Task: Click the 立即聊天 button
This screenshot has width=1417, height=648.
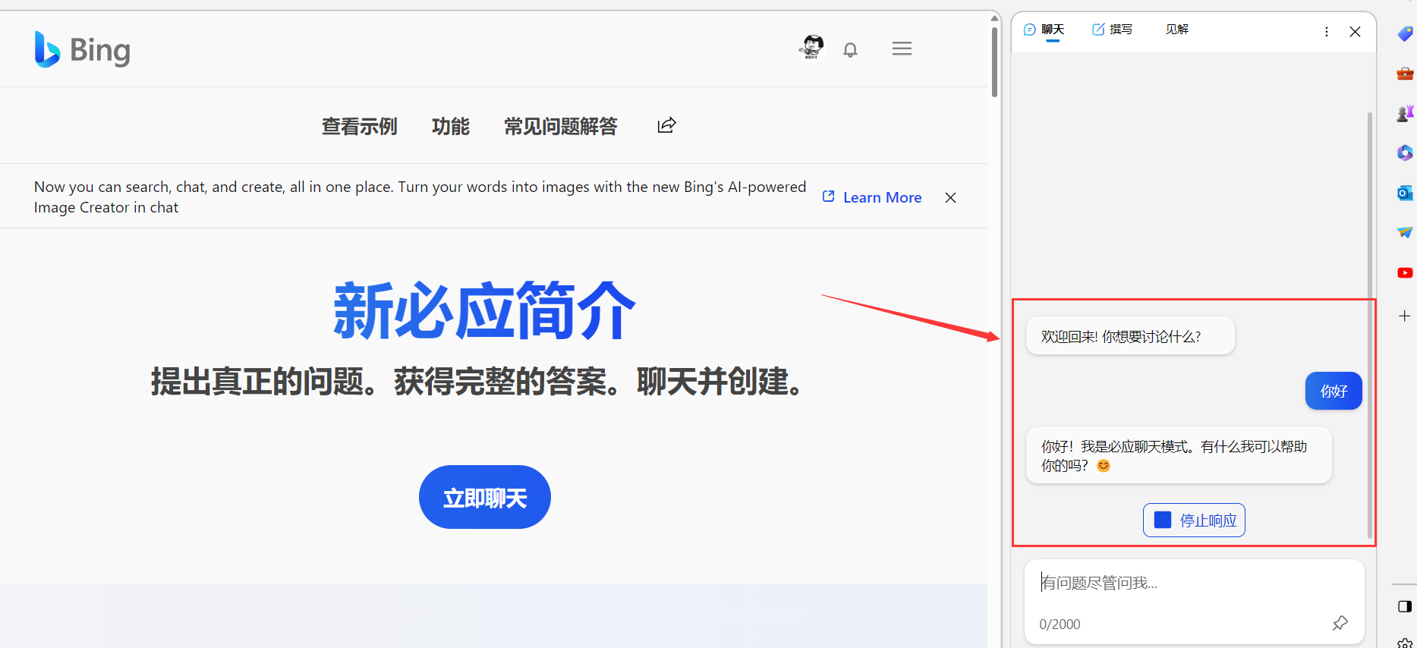Action: click(485, 497)
